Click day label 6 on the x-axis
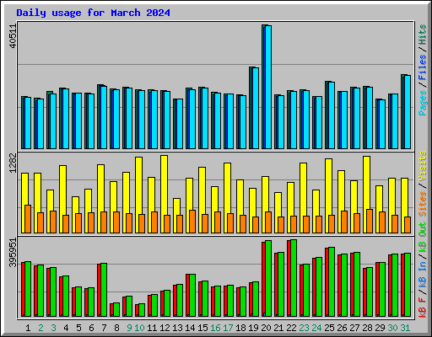The height and width of the screenshot is (337, 432). coord(91,328)
